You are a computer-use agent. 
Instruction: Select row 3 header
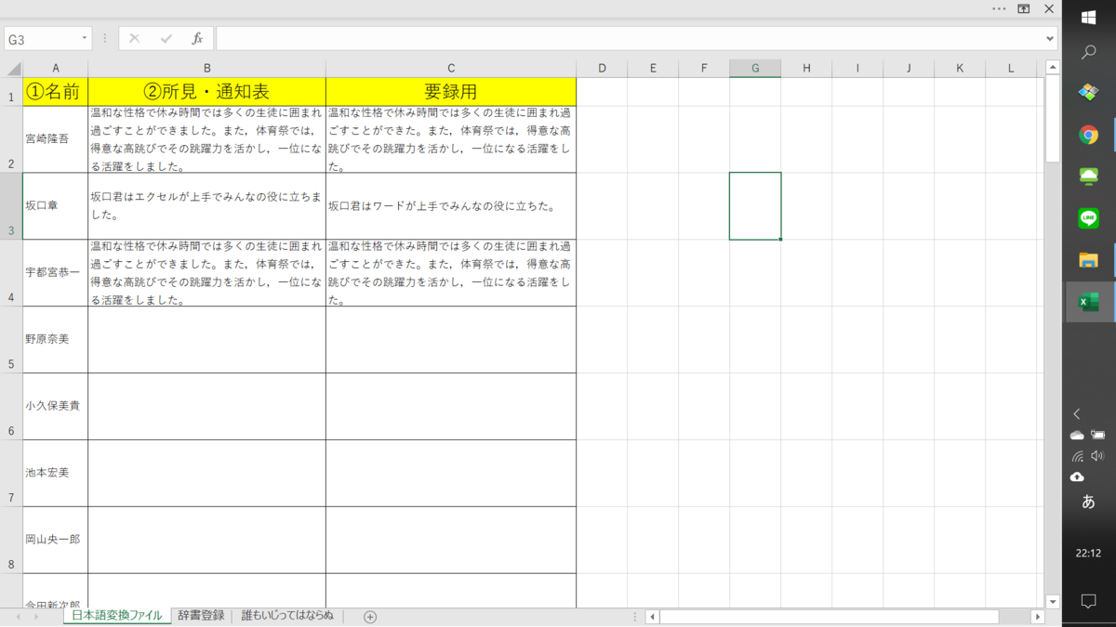[11, 206]
